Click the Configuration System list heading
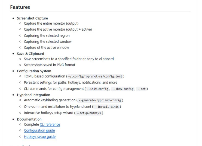 pos(34,71)
